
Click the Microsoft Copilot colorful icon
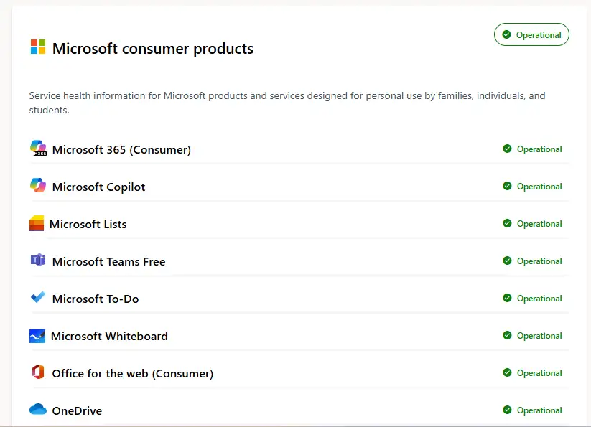[38, 186]
